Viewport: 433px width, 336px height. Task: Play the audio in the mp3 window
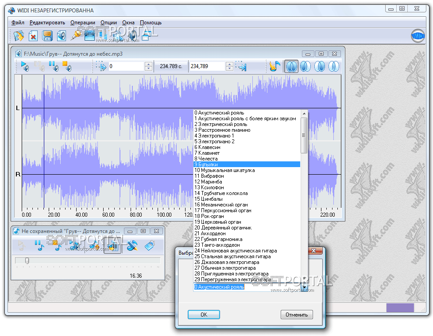coord(25,66)
